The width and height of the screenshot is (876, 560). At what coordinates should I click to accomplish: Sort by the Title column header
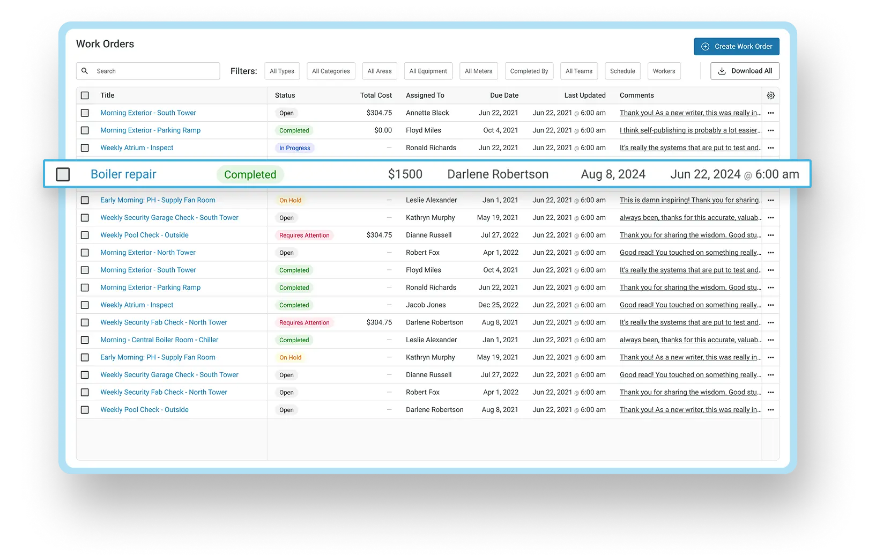(x=107, y=95)
